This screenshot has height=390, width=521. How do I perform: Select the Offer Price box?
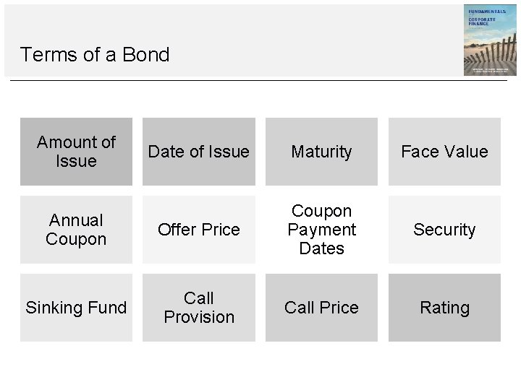(x=199, y=230)
